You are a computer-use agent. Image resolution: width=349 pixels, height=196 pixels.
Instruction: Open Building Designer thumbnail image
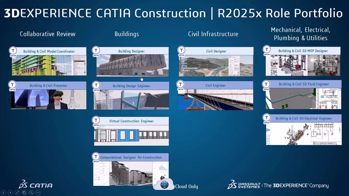(132, 65)
